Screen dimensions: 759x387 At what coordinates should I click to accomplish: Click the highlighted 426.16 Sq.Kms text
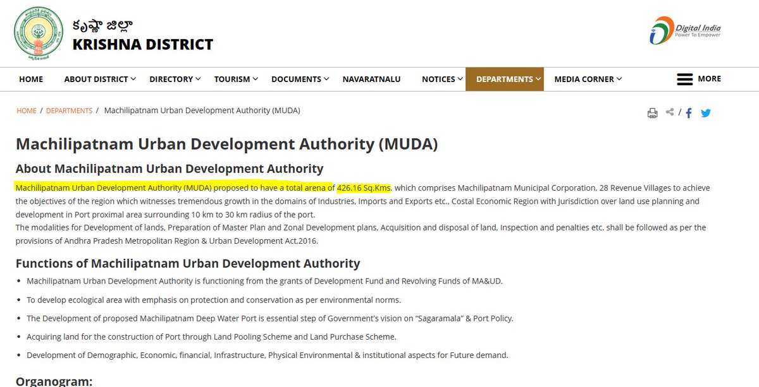tap(364, 188)
